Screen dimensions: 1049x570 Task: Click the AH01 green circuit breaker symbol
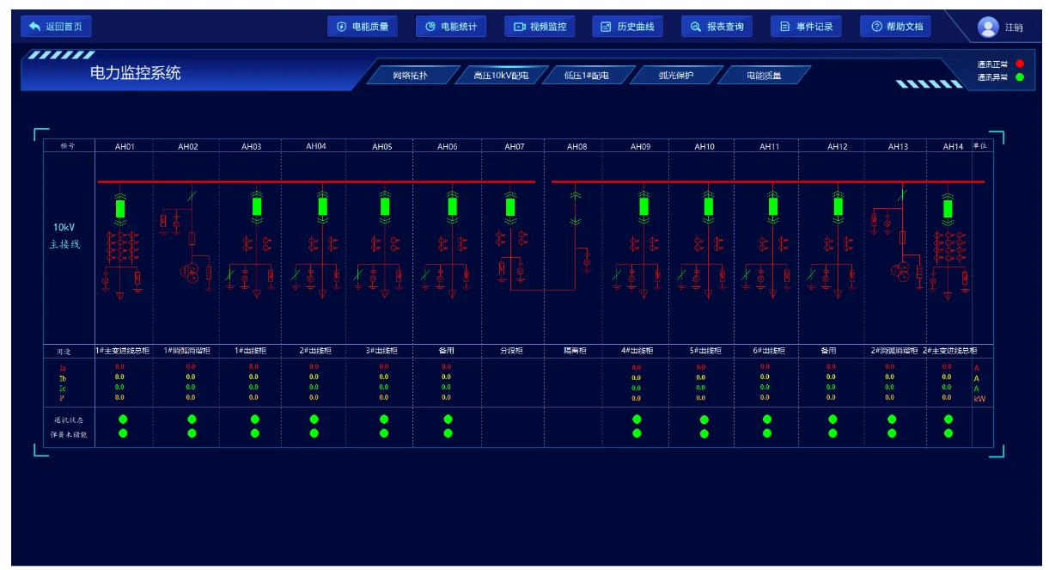pos(120,208)
